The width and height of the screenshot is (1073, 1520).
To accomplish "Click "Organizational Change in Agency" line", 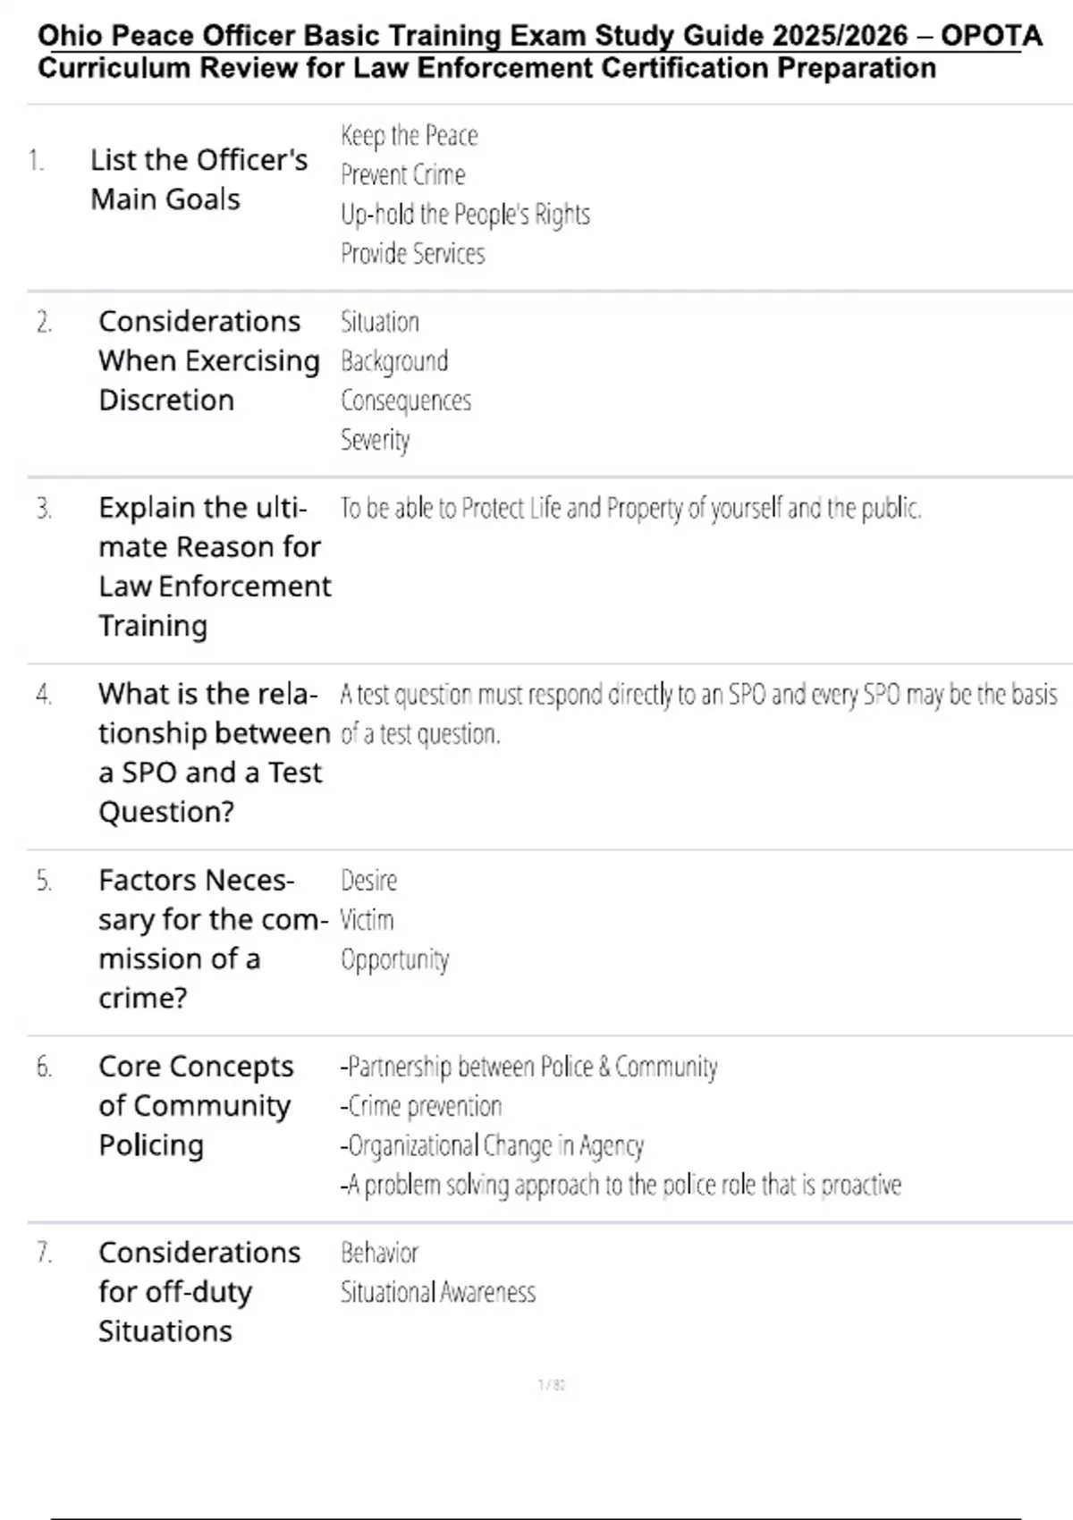I will click(492, 1145).
